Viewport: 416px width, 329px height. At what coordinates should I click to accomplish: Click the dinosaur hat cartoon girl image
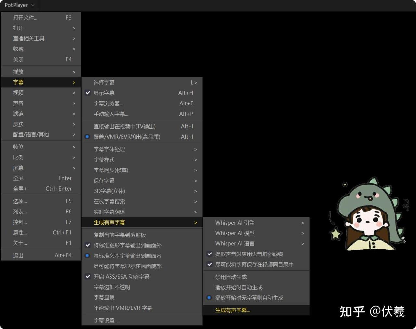367,215
